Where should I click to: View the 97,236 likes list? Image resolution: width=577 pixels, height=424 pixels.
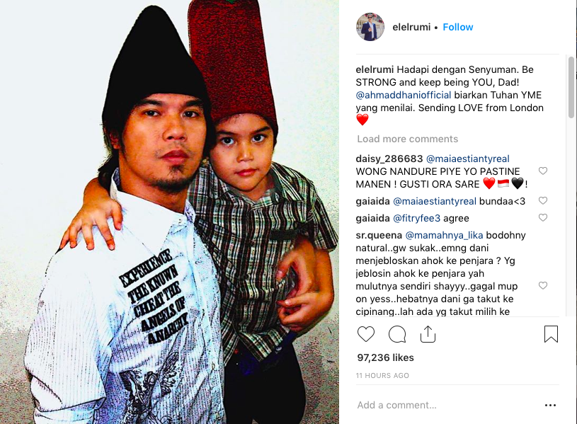point(385,357)
